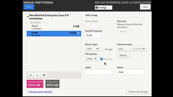Select the swap rhel-swap partition row
This screenshot has height=97, width=173.
(x=54, y=33)
